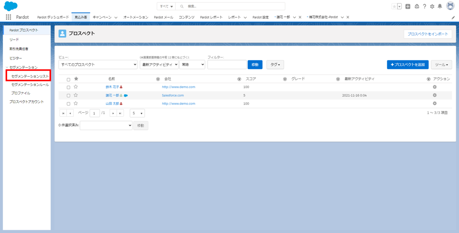Open the Help question mark icon
The height and width of the screenshot is (233, 459).
click(x=425, y=6)
